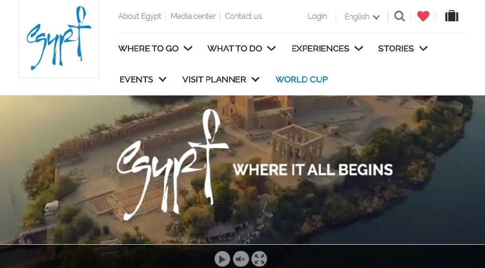Open the Stories menu
Screen dimensions: 485x268
tap(403, 48)
